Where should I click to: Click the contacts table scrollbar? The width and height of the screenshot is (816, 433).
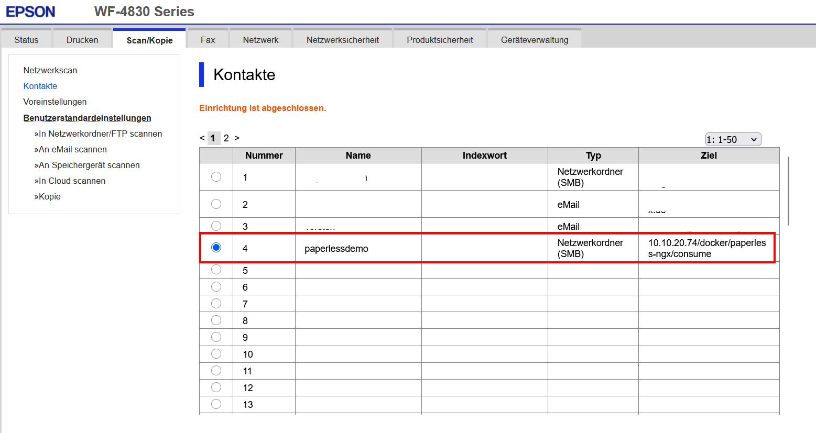tap(788, 191)
